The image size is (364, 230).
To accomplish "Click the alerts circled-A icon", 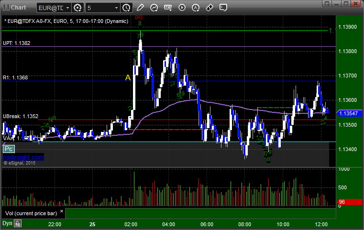I will 196,8.
